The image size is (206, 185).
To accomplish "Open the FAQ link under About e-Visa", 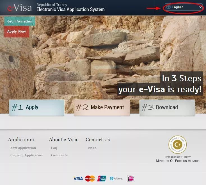I will tap(54, 148).
